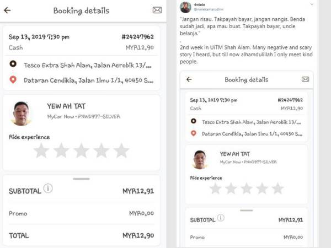Click booking number #24247962 in left panel

tap(137, 37)
